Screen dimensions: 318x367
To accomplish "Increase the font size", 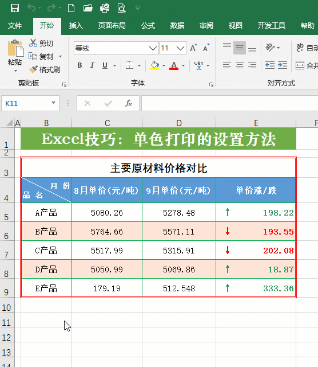I will pyautogui.click(x=193, y=48).
